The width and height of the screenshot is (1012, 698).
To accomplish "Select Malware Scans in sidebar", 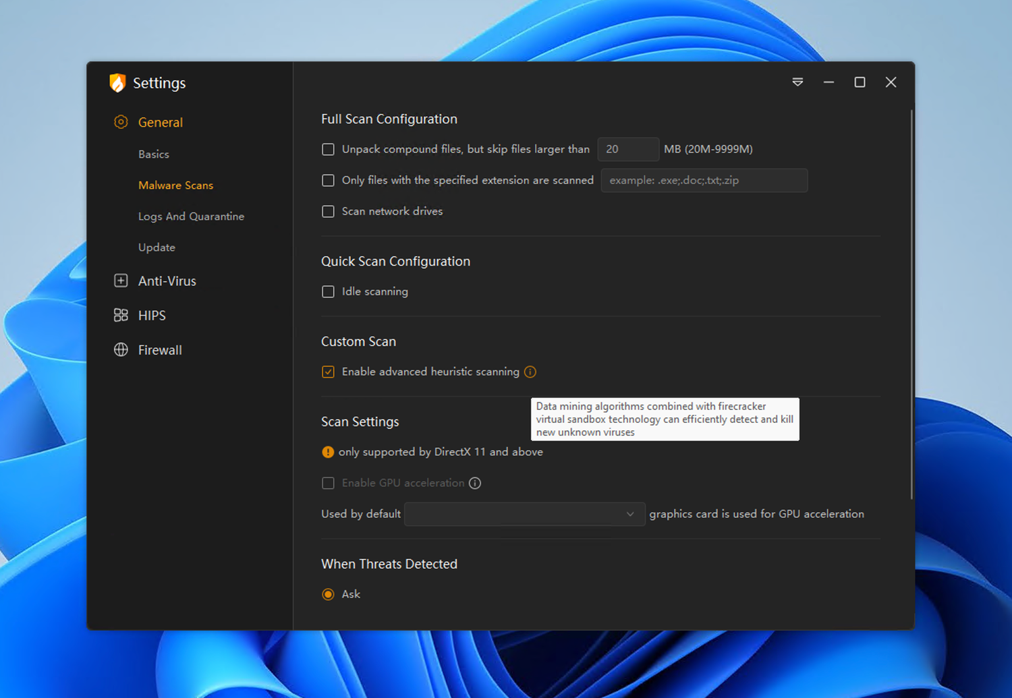I will [175, 185].
